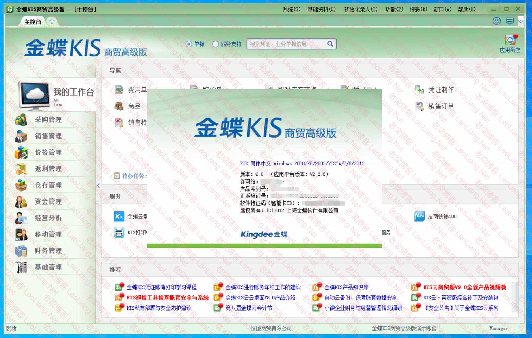Screen dimensions: 532x338
Task: Select the 单据 radio button
Action: tap(189, 44)
